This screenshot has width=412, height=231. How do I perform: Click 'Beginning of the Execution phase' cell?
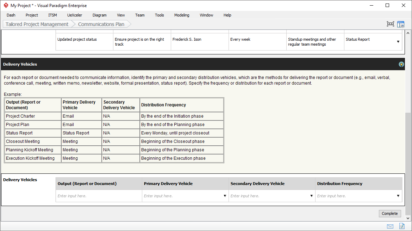click(x=182, y=158)
